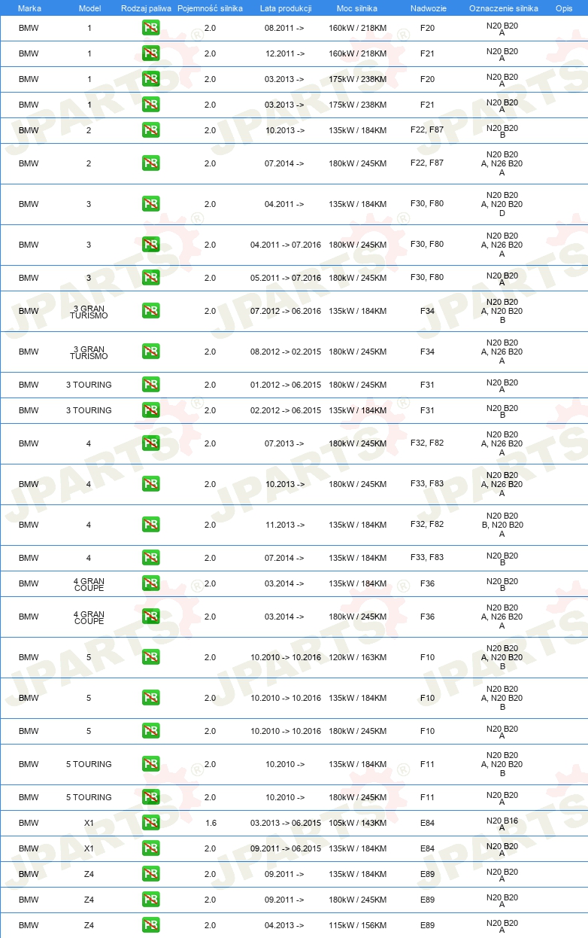
Task: Click fuel icon in BMW 1 F21 175kW row
Action: pyautogui.click(x=150, y=105)
